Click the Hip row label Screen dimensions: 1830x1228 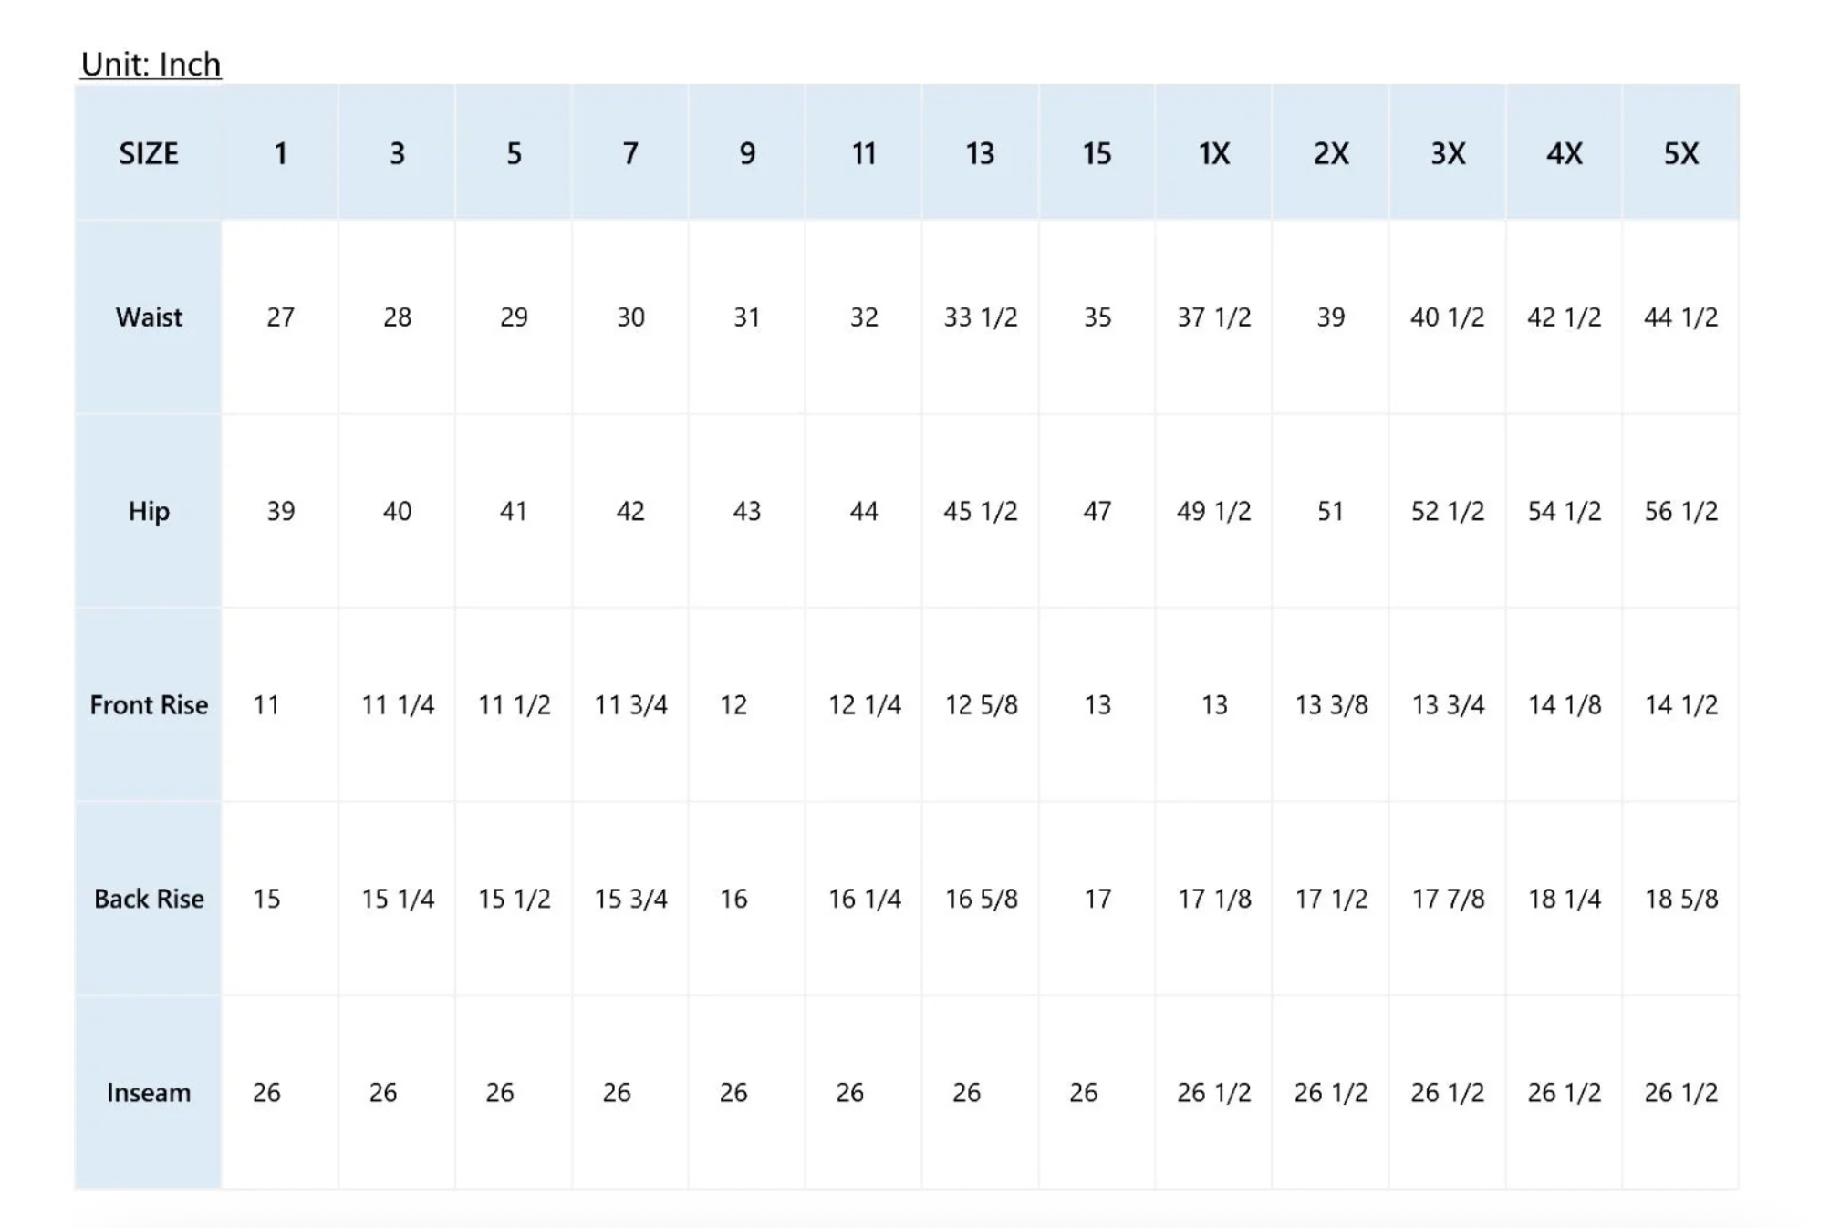pos(149,511)
